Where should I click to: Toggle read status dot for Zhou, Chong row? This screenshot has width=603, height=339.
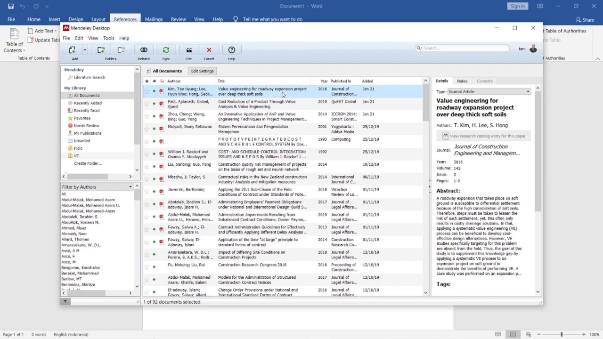pyautogui.click(x=154, y=116)
